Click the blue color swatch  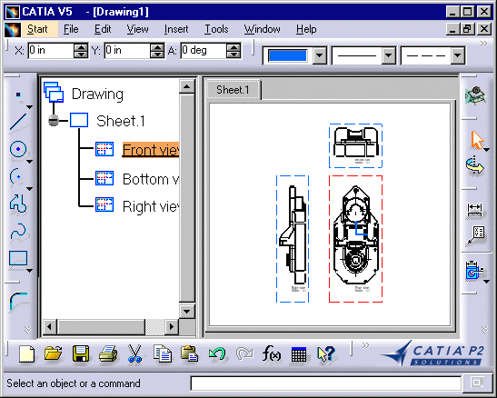point(287,55)
